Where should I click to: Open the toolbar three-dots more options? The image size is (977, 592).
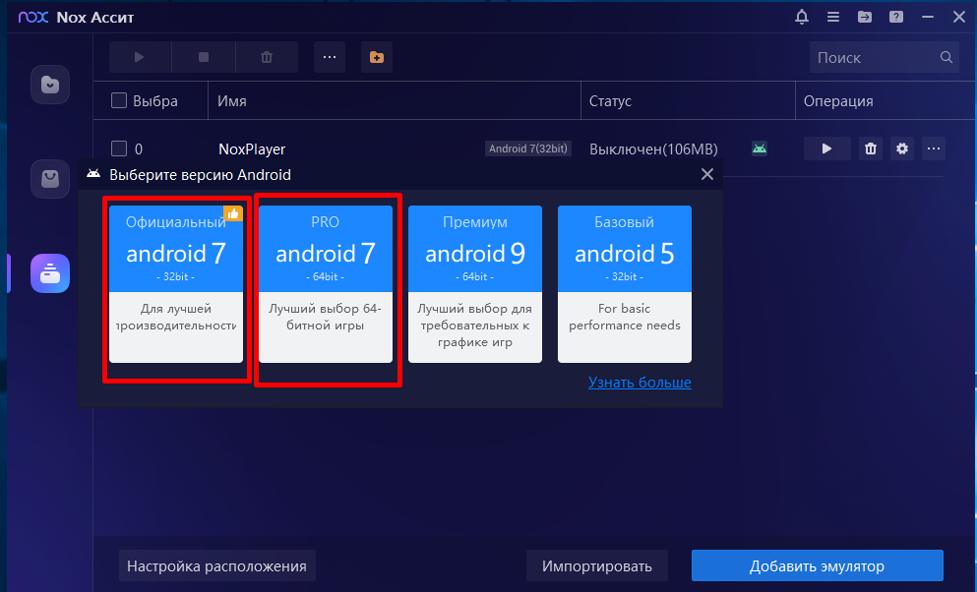coord(330,57)
